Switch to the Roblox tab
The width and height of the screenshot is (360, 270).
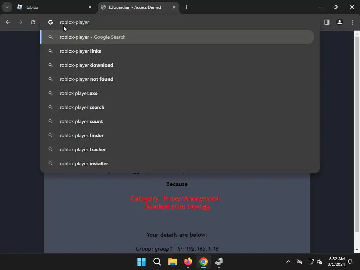[54, 7]
